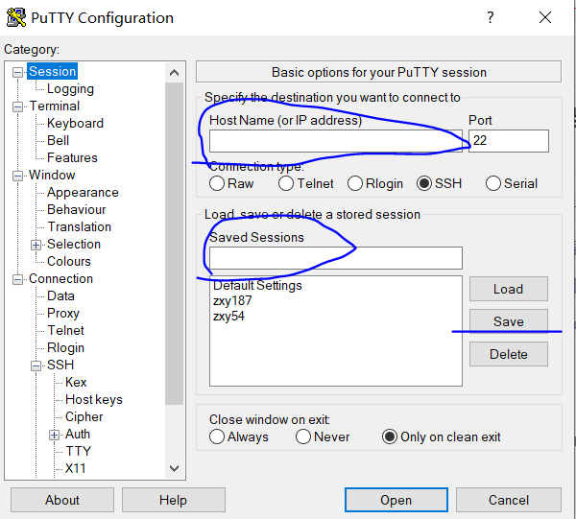Focus the Host Name input field
This screenshot has width=576, height=519.
(336, 141)
